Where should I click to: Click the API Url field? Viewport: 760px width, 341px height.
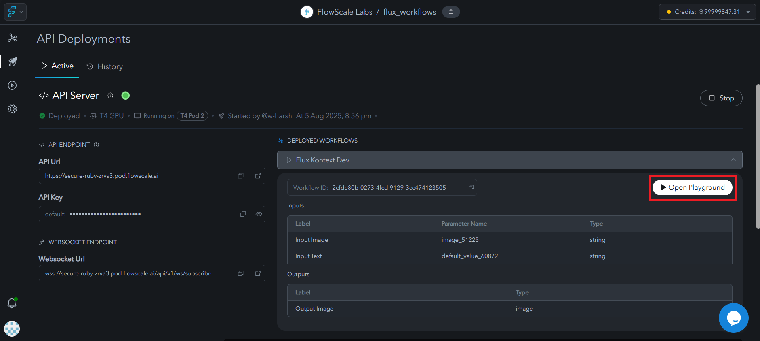pos(152,176)
